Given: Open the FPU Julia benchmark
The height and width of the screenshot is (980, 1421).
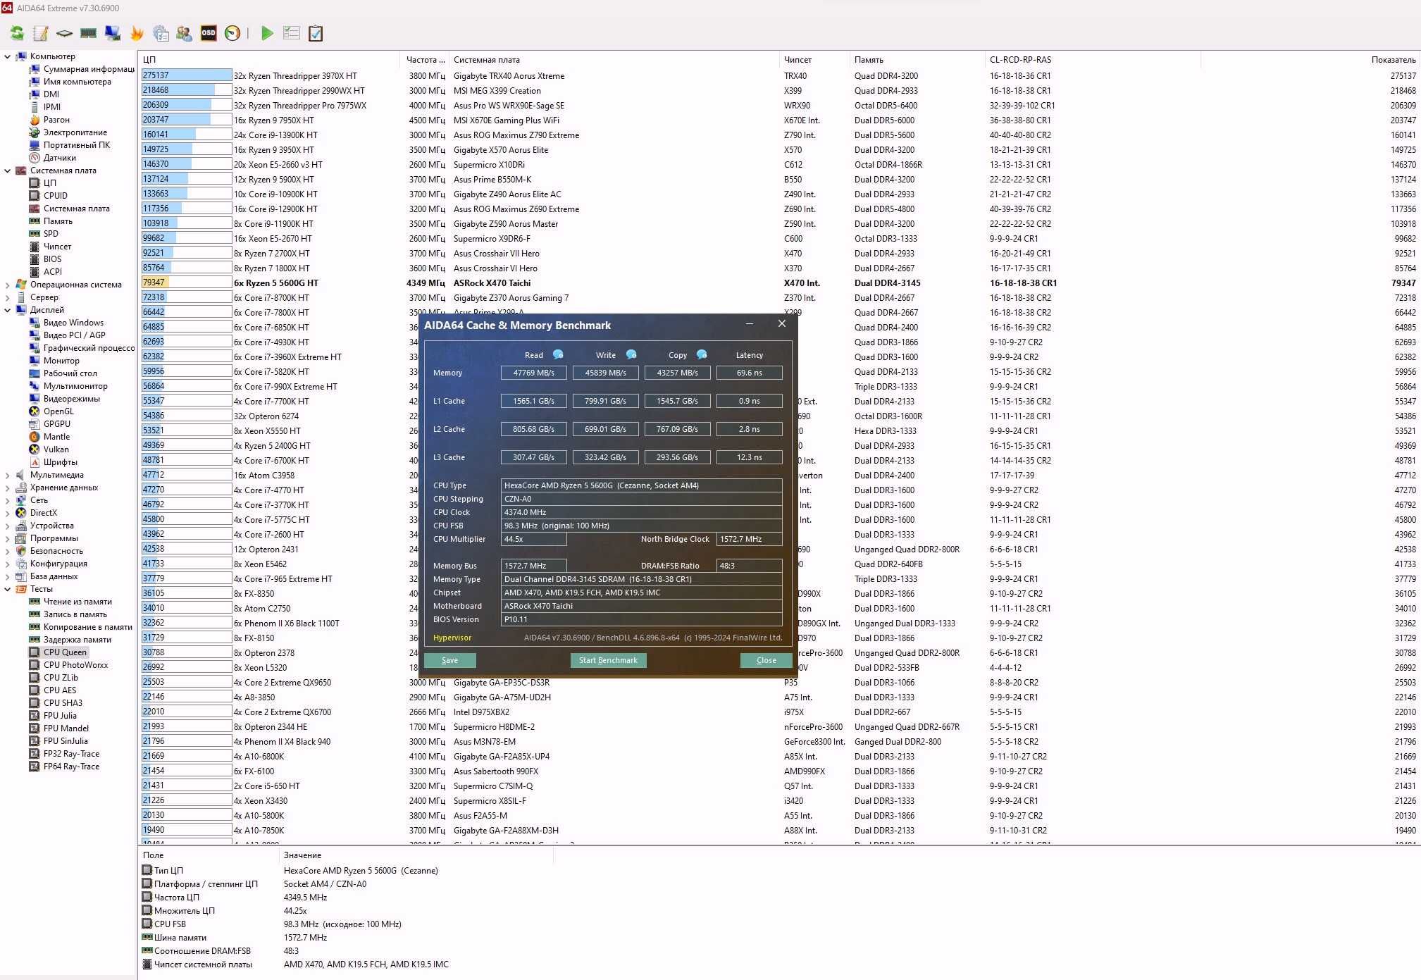Looking at the screenshot, I should point(60,716).
